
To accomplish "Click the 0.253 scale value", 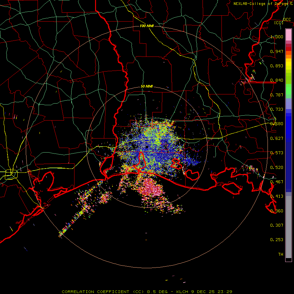I will [277, 240].
